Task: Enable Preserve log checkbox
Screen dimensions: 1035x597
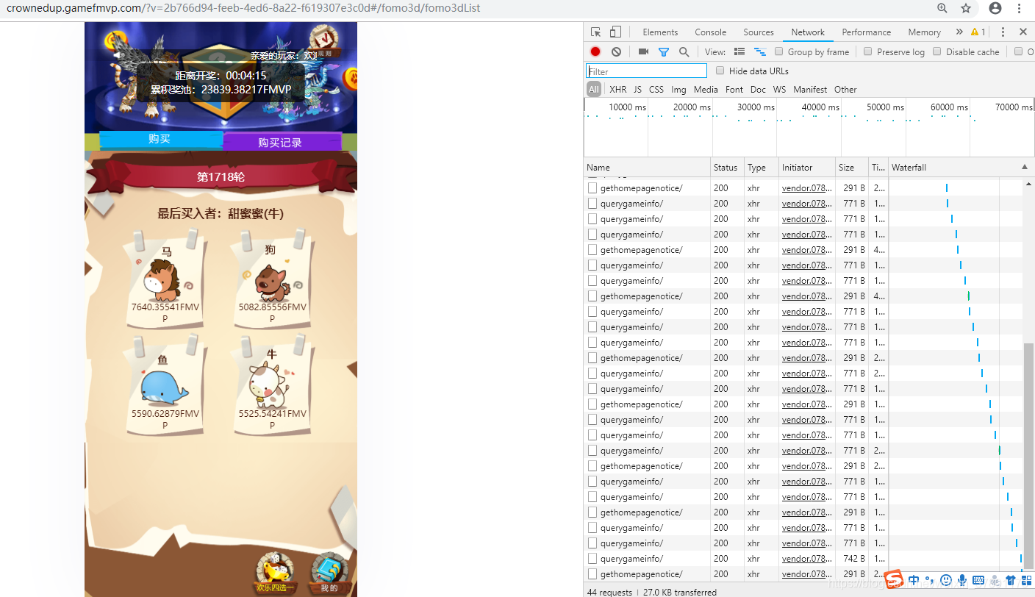Action: click(868, 51)
